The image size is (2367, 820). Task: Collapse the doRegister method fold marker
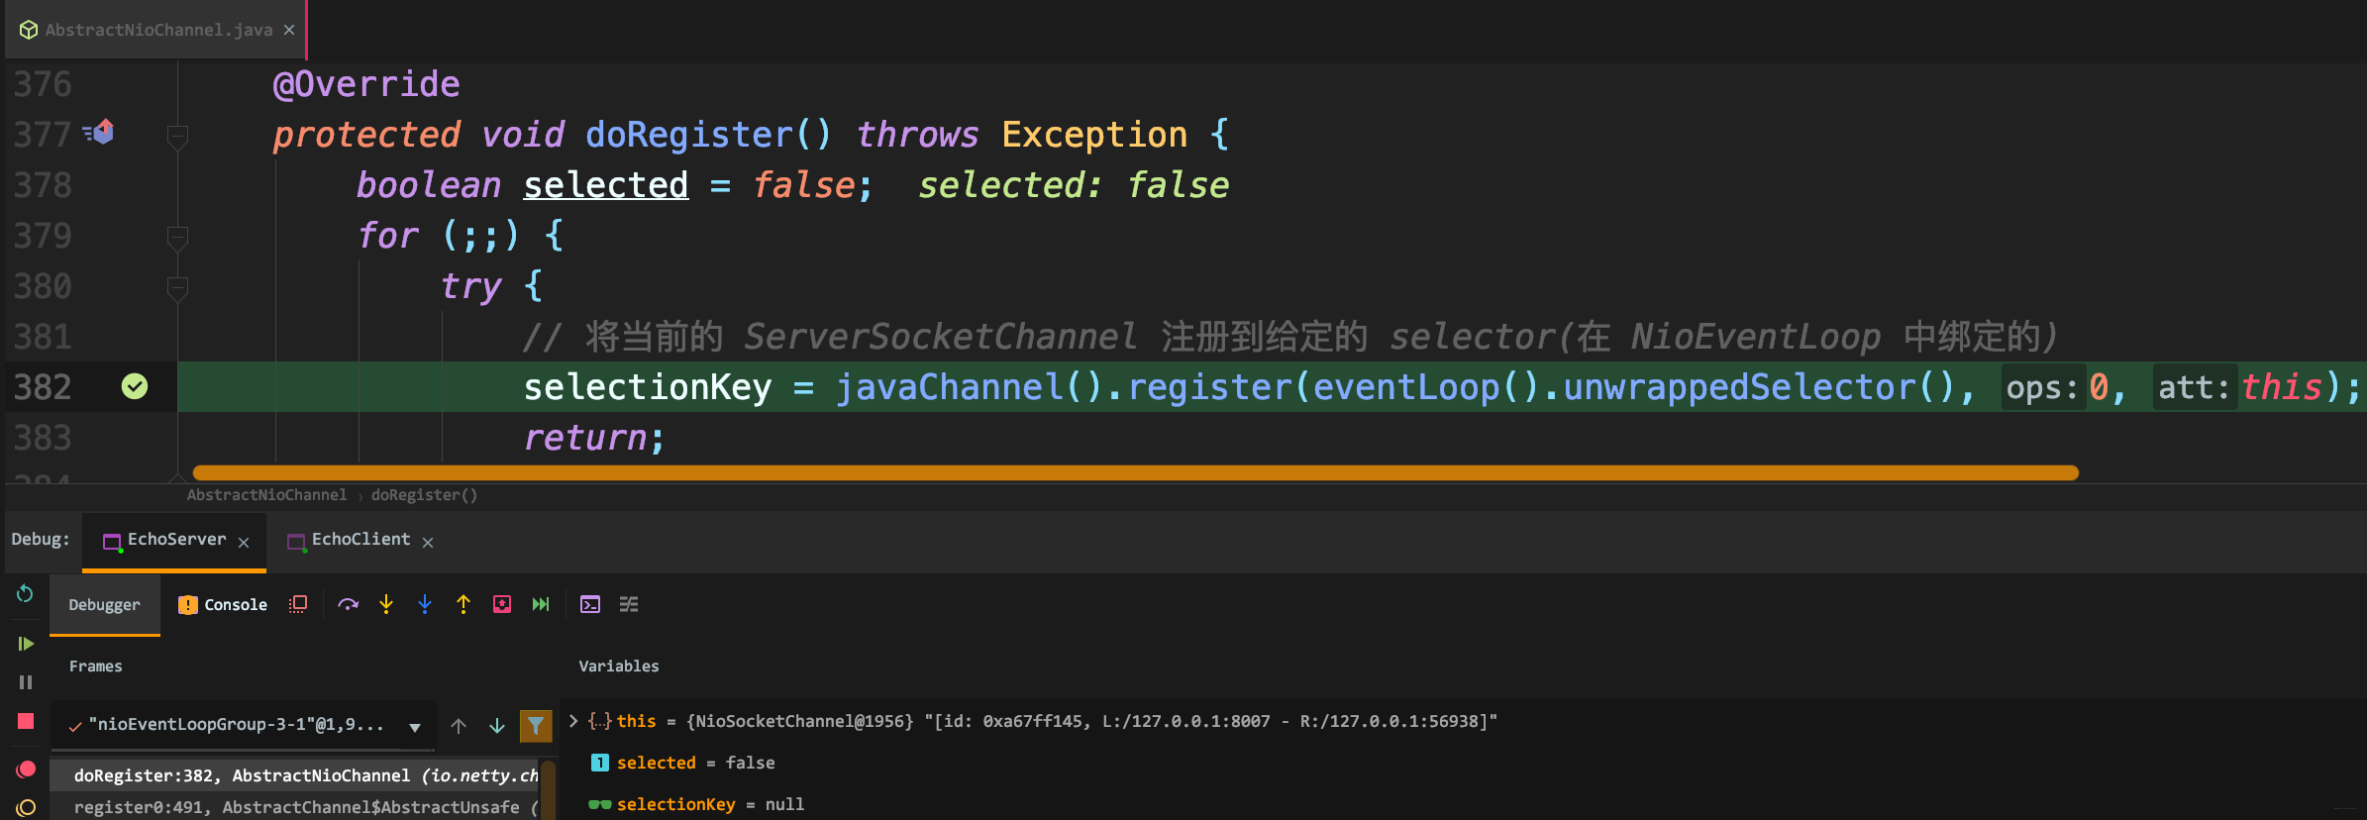coord(178,135)
